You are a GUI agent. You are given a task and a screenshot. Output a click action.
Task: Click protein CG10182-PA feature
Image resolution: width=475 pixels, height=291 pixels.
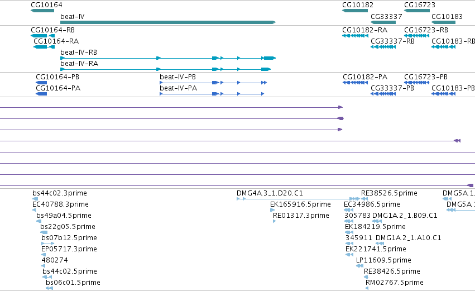(x=355, y=83)
